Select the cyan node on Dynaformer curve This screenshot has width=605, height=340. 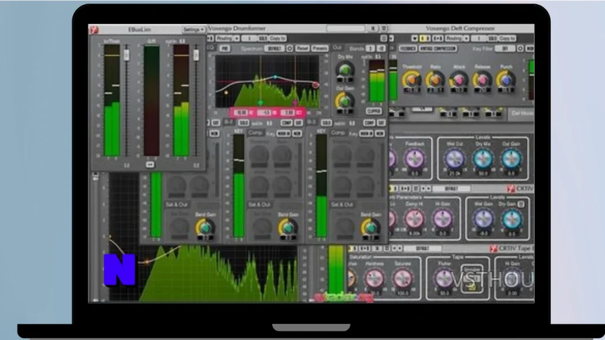(275, 77)
